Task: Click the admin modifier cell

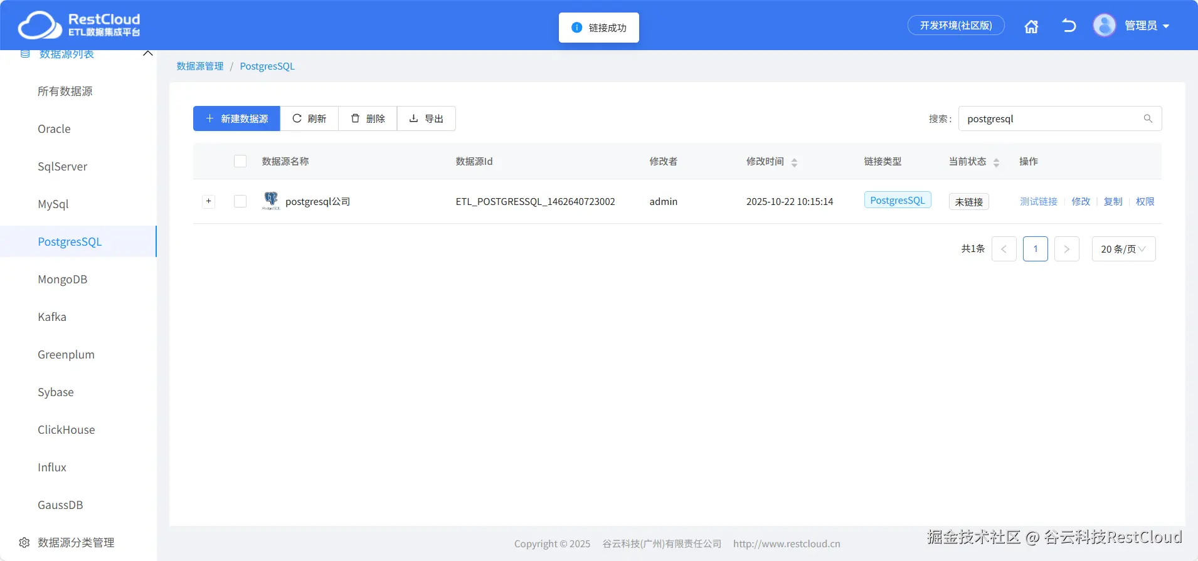Action: [x=664, y=201]
